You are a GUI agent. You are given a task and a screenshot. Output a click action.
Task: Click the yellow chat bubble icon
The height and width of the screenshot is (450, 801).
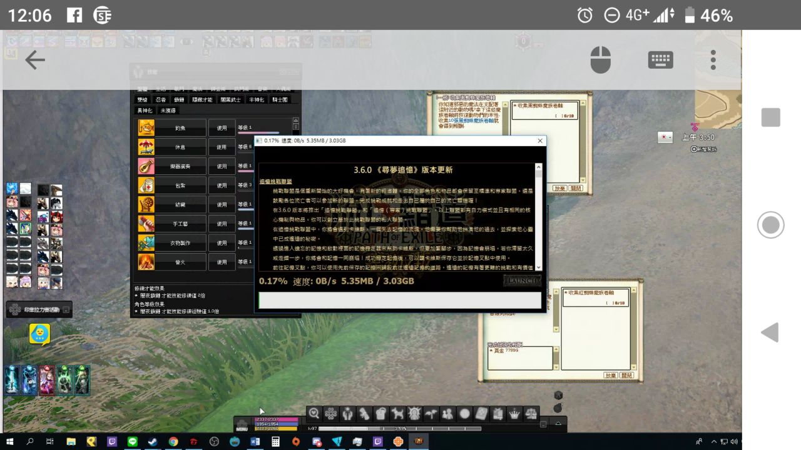pos(39,334)
